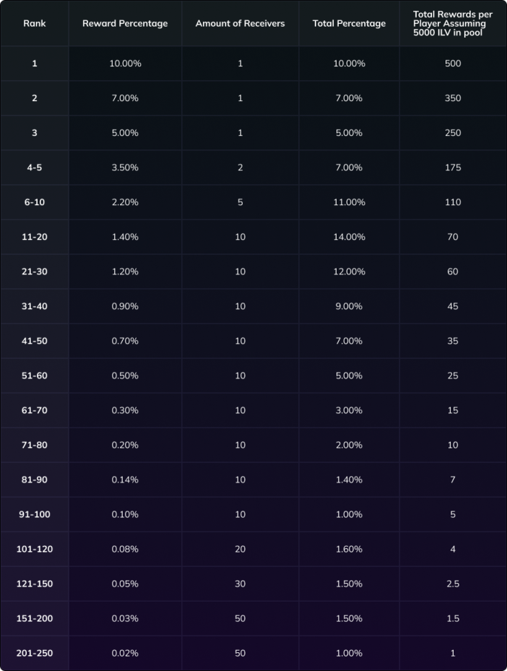This screenshot has height=671, width=507.
Task: Select the Amount of Receivers header
Action: pyautogui.click(x=240, y=24)
